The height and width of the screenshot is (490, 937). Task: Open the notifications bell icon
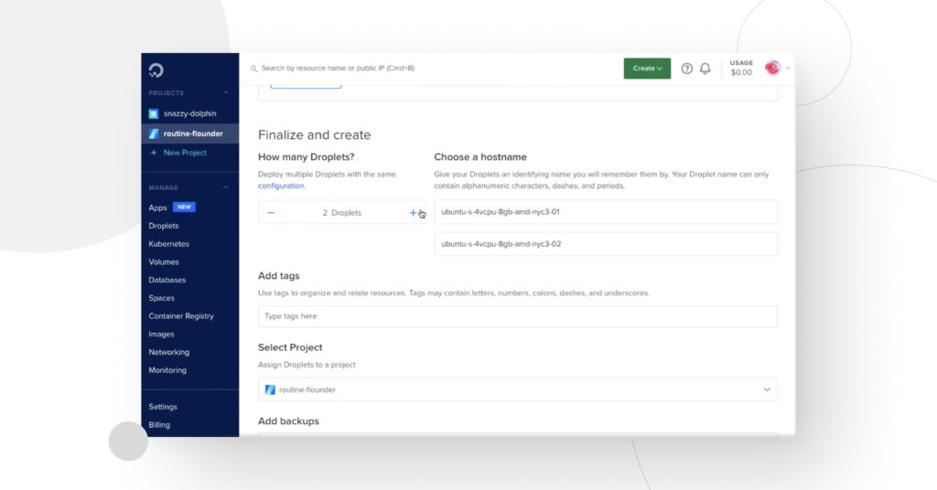(705, 69)
